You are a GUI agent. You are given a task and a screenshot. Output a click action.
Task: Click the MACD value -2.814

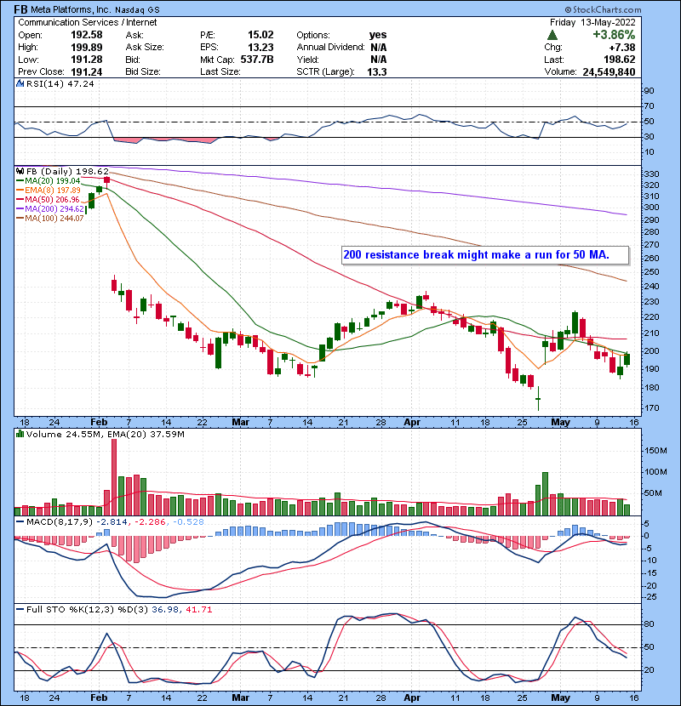pos(112,522)
